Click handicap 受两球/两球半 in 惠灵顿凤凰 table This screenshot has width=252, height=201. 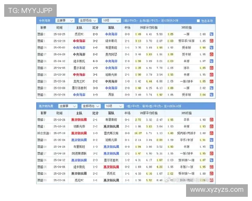(186, 133)
